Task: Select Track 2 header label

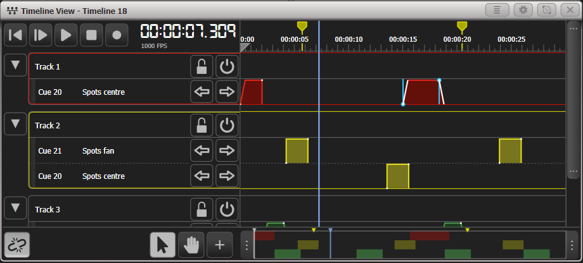Action: (48, 125)
